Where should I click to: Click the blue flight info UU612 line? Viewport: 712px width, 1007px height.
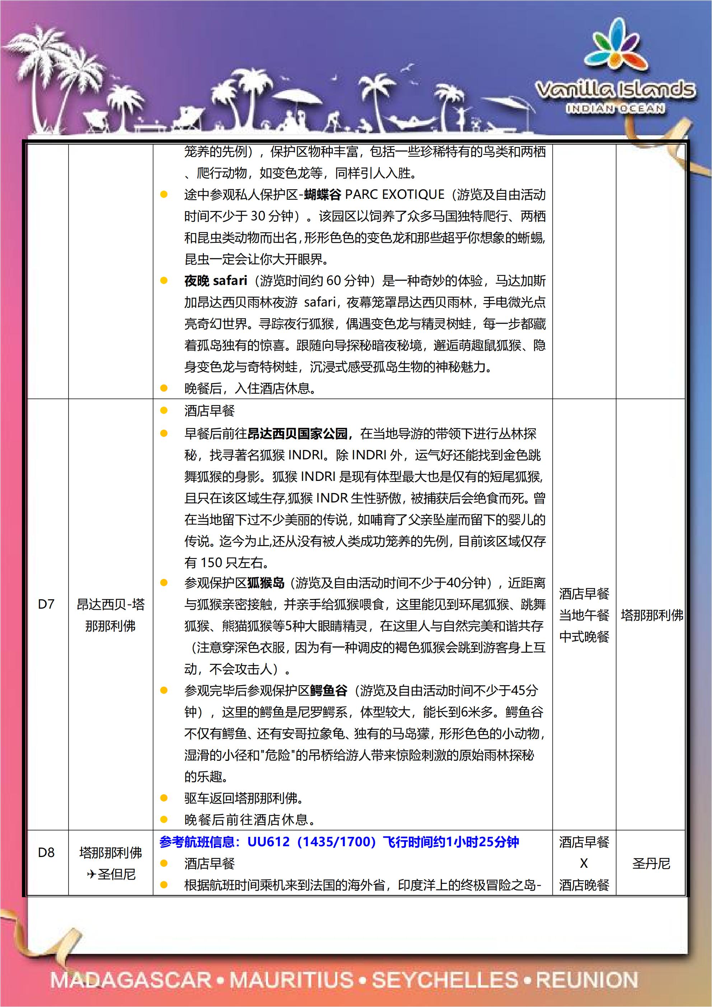pyautogui.click(x=339, y=842)
